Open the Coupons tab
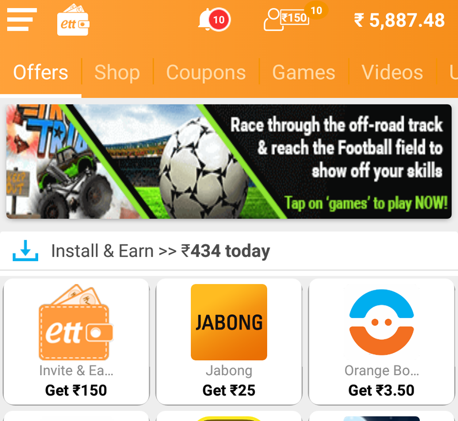 click(206, 73)
